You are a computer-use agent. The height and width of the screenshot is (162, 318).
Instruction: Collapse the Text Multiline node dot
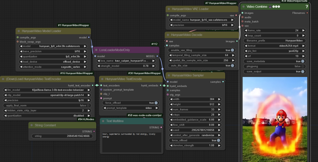tap(103, 121)
